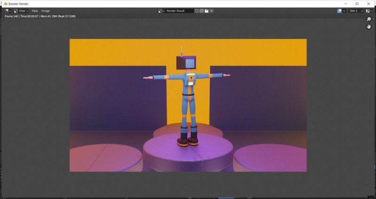Click the robot's TV head in render

[x=186, y=63]
